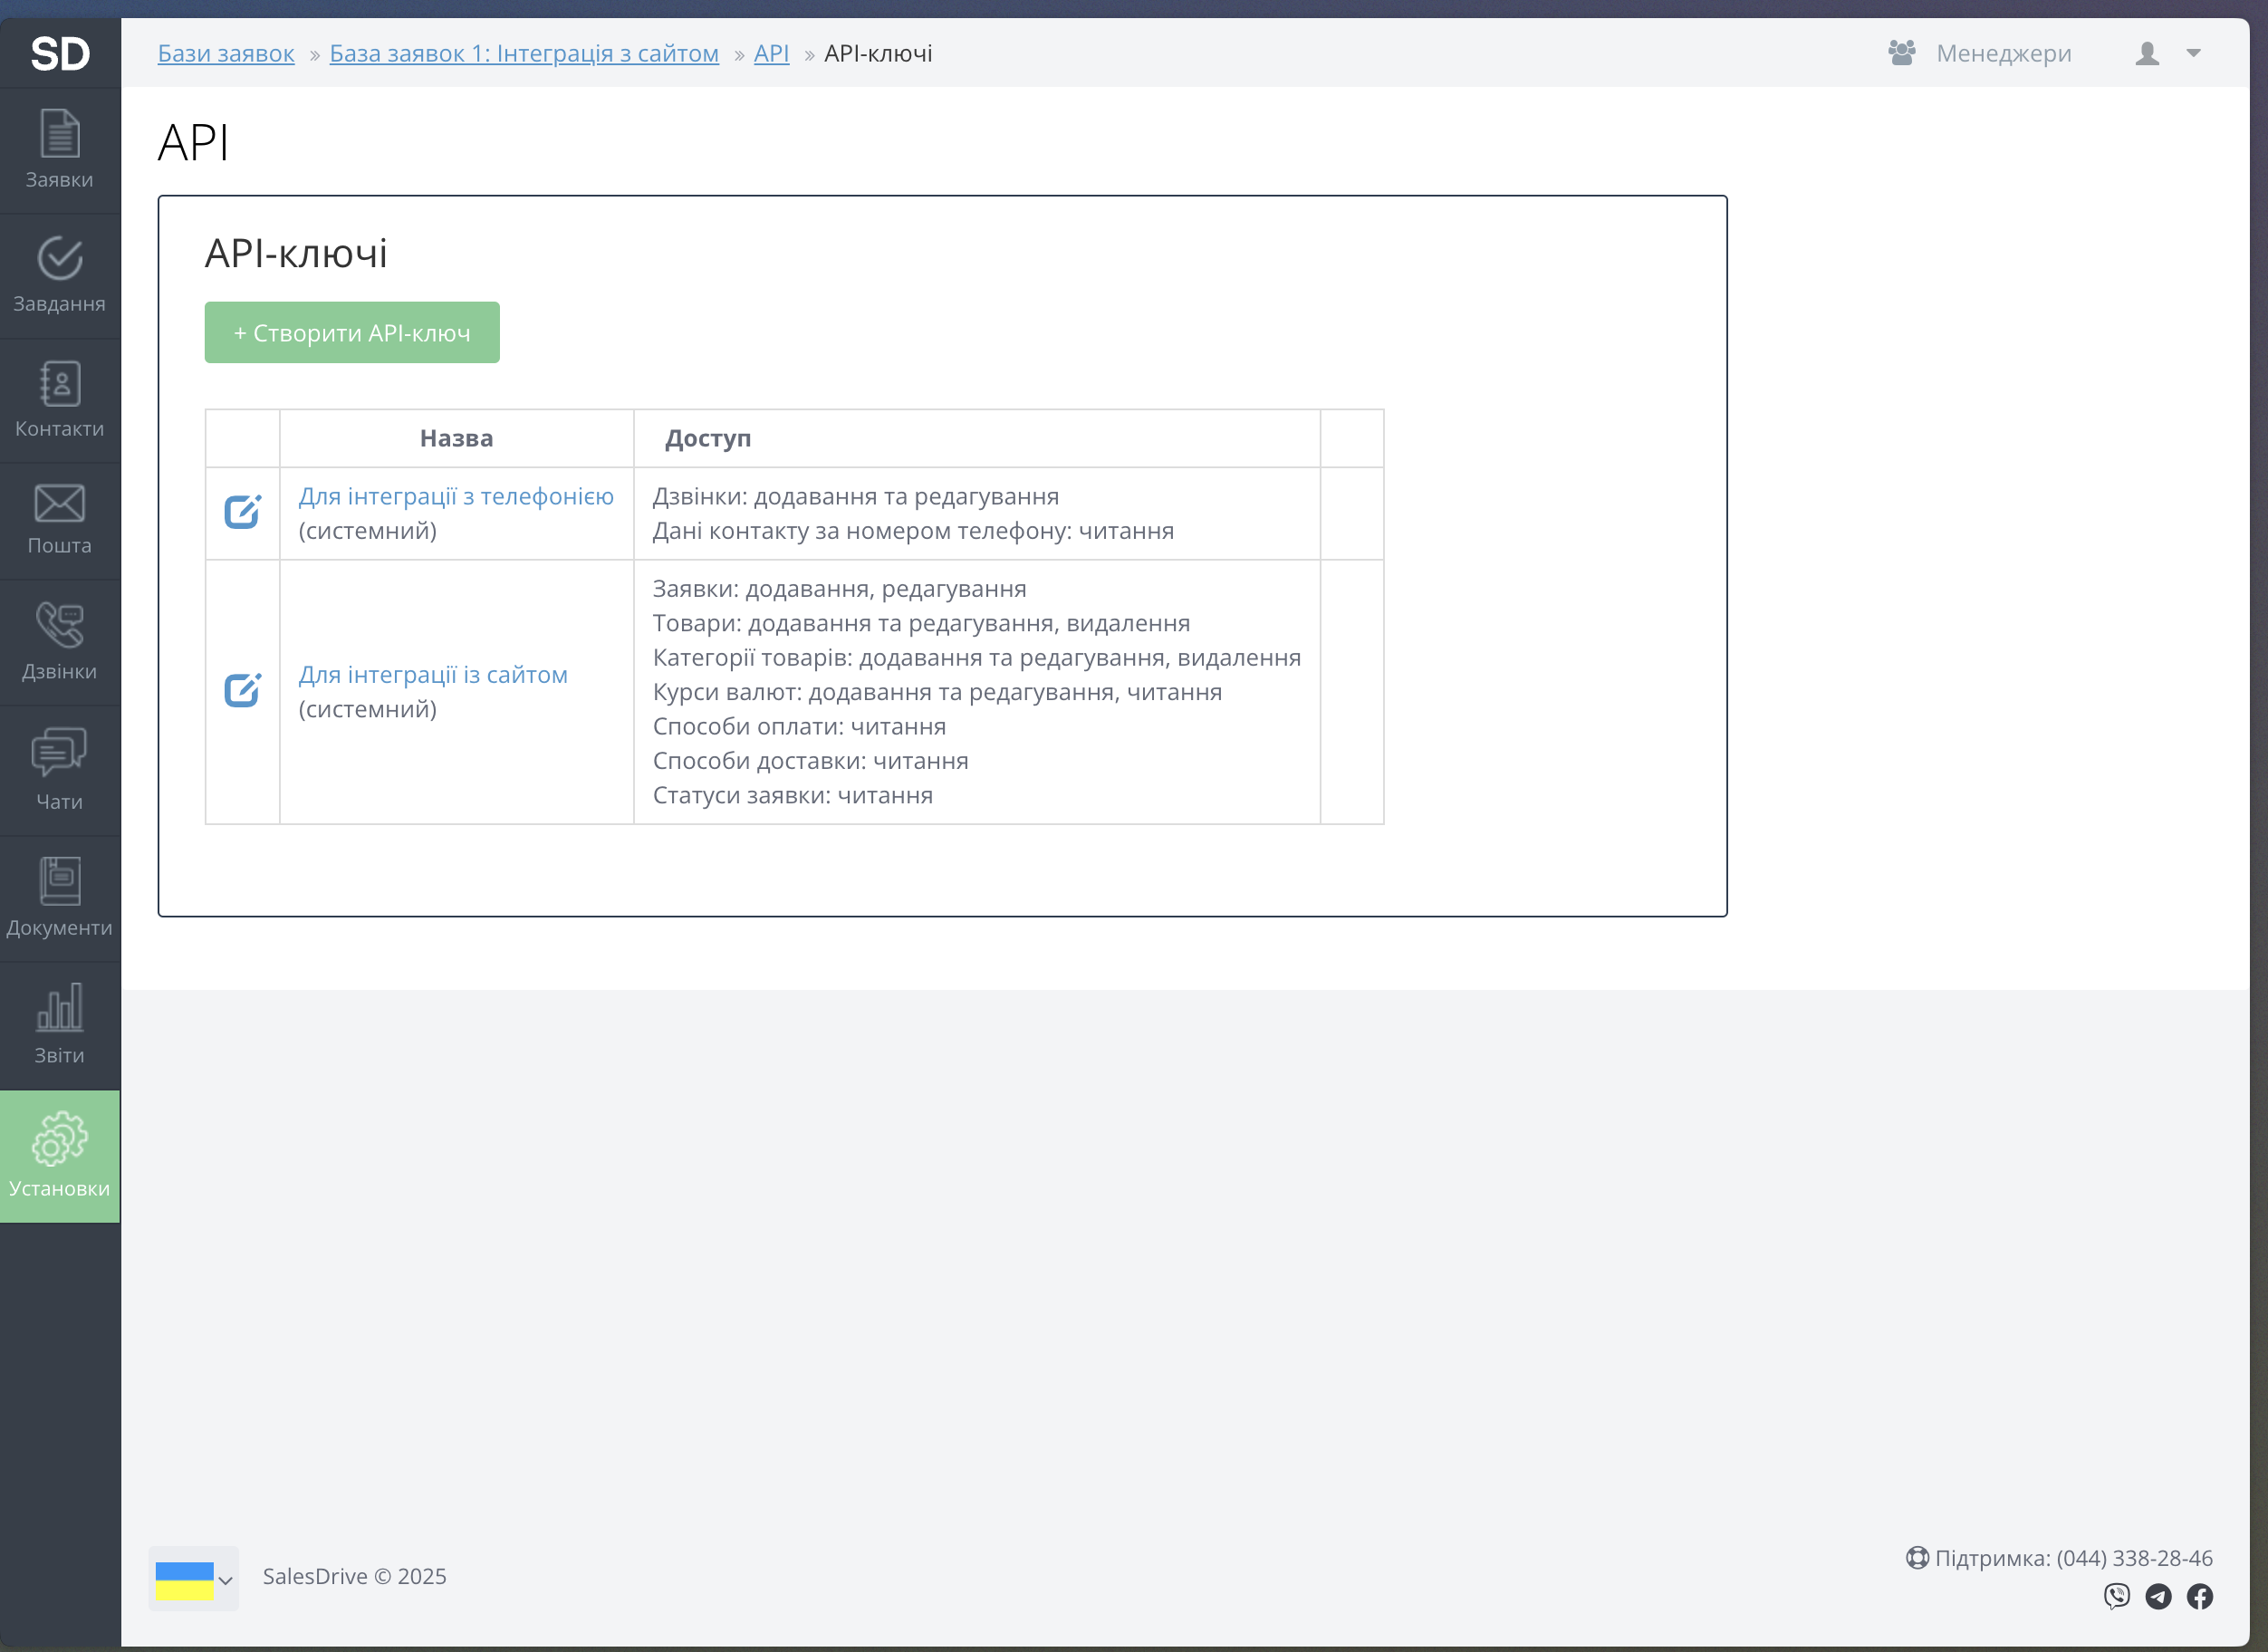This screenshot has width=2268, height=1652.
Task: Open the language flag selector
Action: pos(193,1579)
